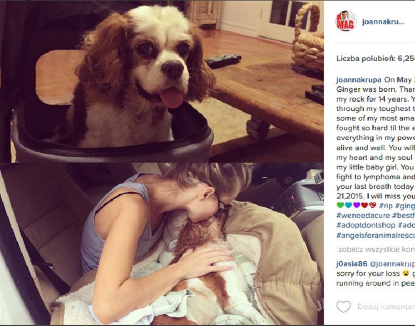The height and width of the screenshot is (326, 415).
Task: Click the Dodaj komentarz input field
Action: click(x=386, y=307)
